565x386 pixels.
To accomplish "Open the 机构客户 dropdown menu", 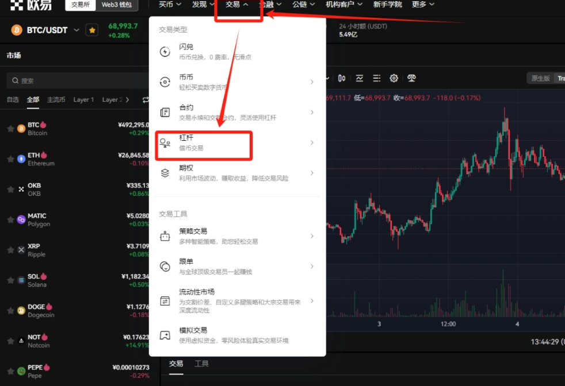I will 343,5.
